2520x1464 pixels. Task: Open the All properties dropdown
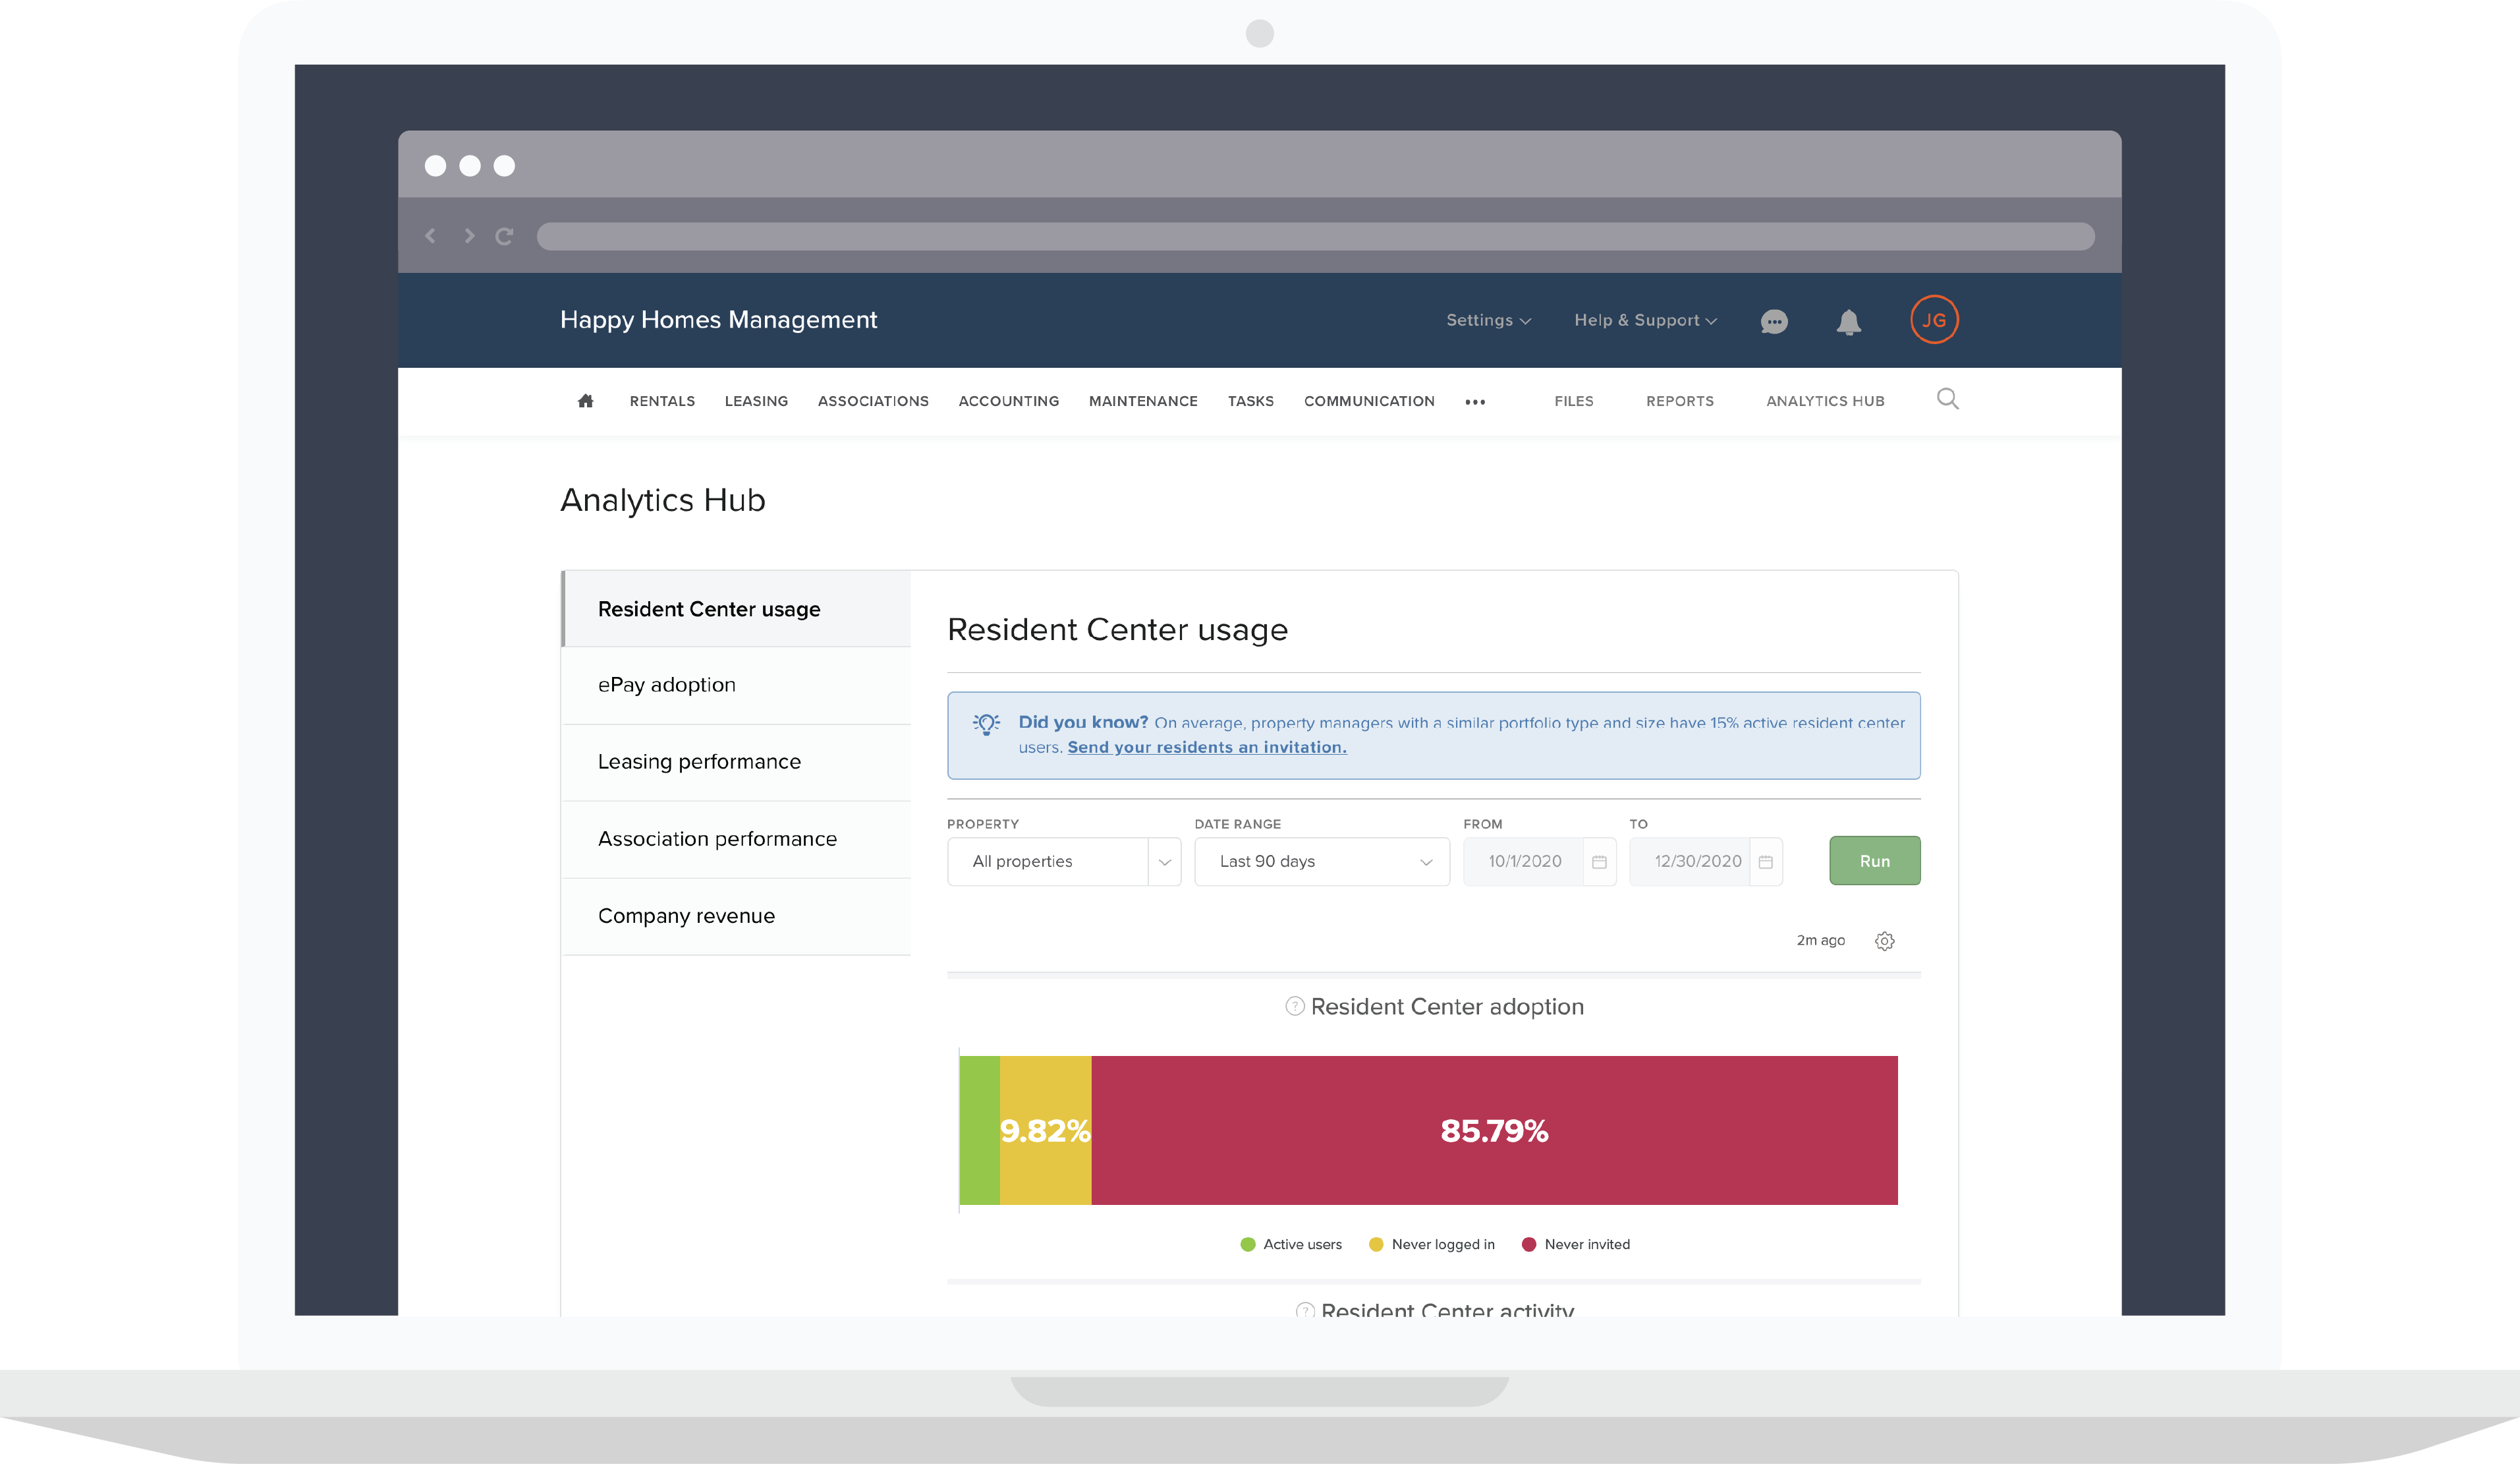[1064, 862]
